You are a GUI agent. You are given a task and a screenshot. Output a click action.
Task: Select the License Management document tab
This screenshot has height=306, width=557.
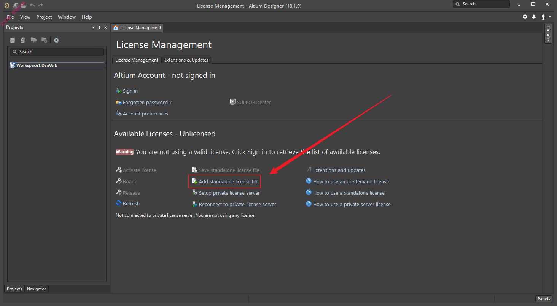coord(137,28)
